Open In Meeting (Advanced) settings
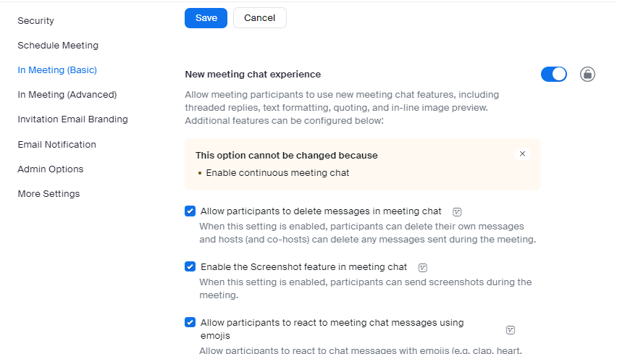Image resolution: width=617 pixels, height=354 pixels. click(x=67, y=95)
